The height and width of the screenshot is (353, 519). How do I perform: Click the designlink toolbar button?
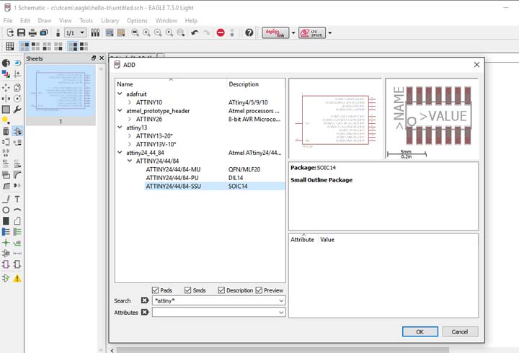pos(275,32)
